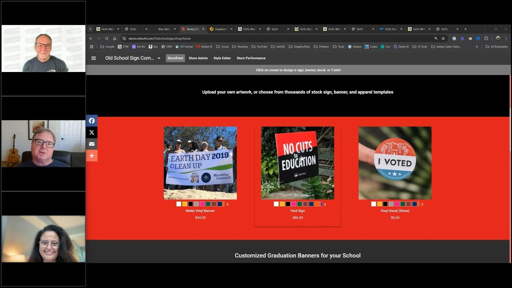This screenshot has width=512, height=288.
Task: Open I Voted decal thumbnail
Action: coord(395,163)
